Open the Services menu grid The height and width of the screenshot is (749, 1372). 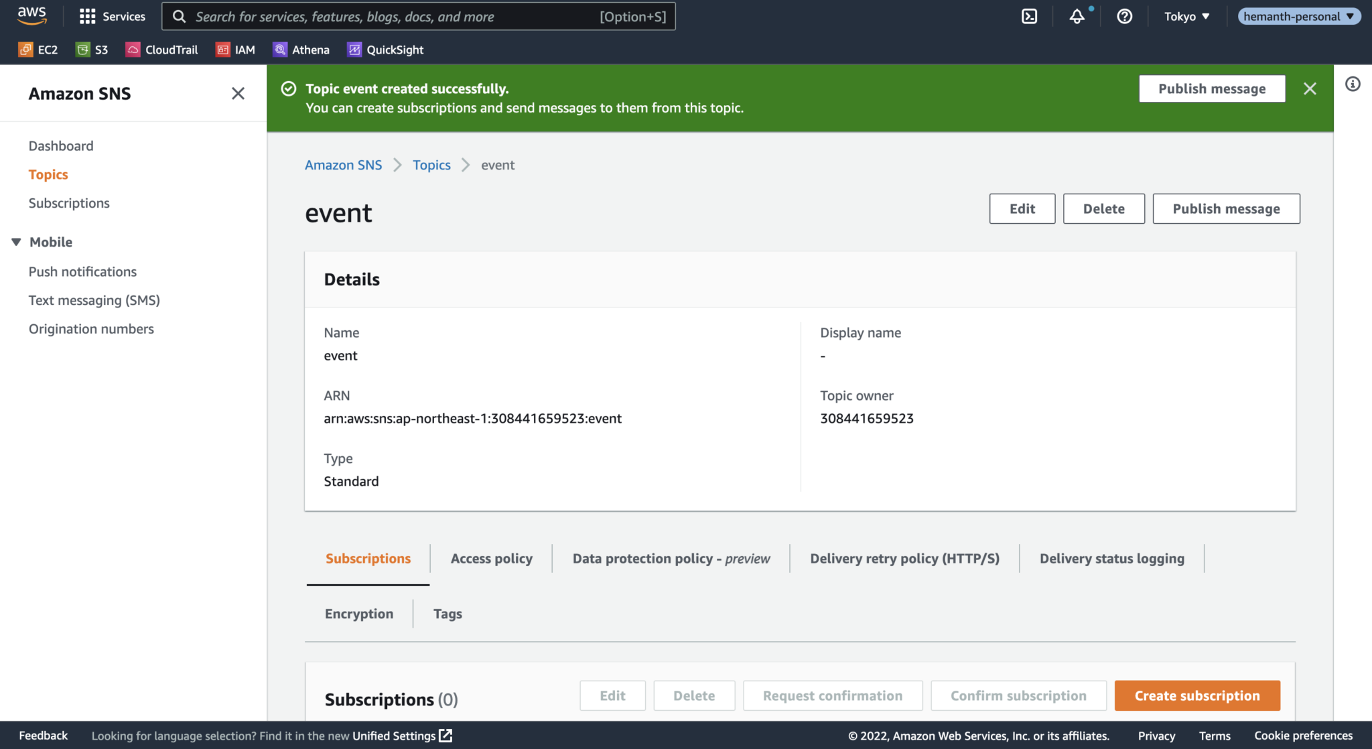pos(112,16)
